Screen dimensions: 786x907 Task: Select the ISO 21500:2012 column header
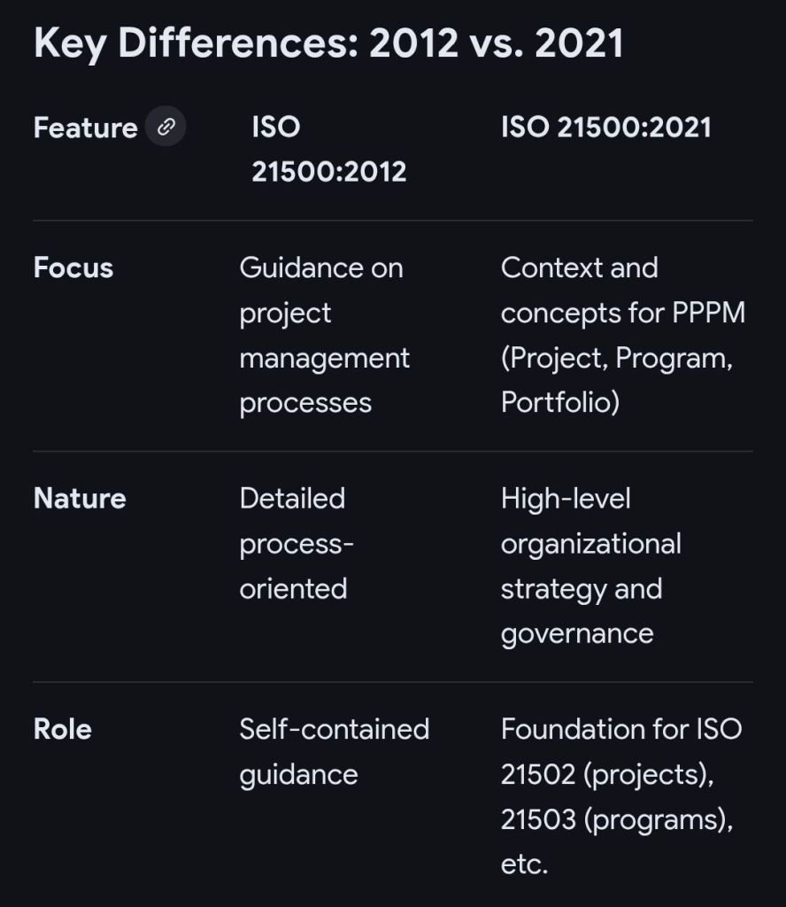coord(328,148)
